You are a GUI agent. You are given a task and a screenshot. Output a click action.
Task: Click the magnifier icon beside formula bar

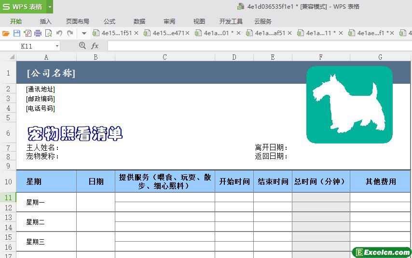82,46
